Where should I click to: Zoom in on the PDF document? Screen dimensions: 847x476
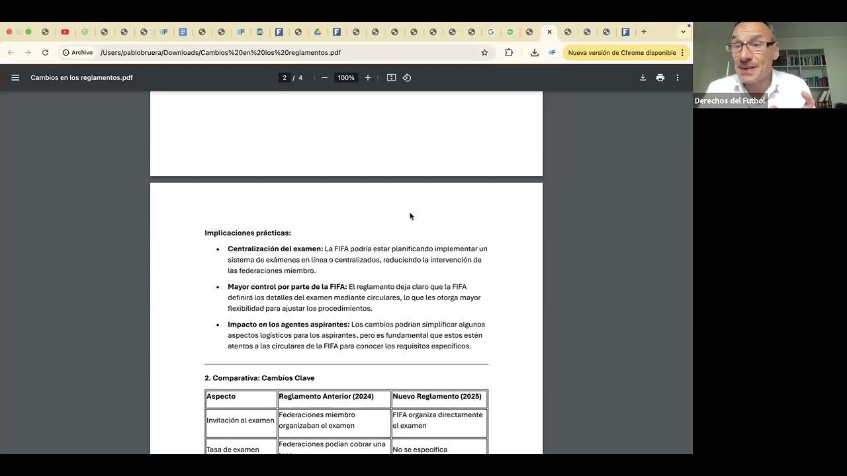coord(368,77)
